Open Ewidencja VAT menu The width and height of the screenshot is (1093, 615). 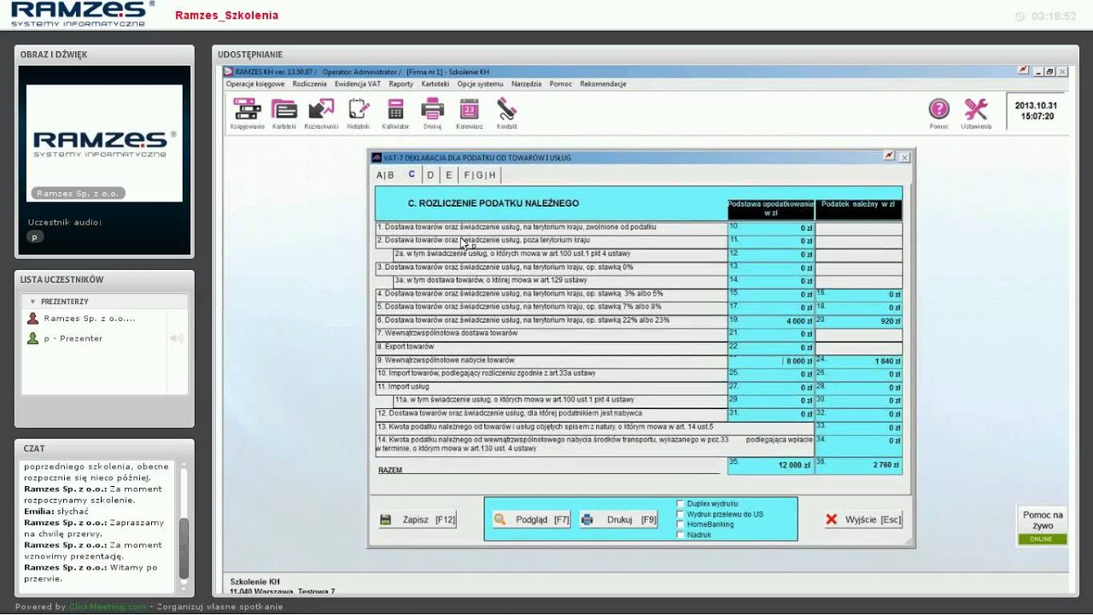coord(358,84)
